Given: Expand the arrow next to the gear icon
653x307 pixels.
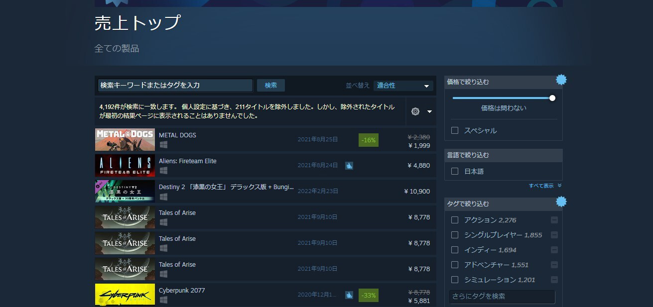Looking at the screenshot, I should (429, 111).
